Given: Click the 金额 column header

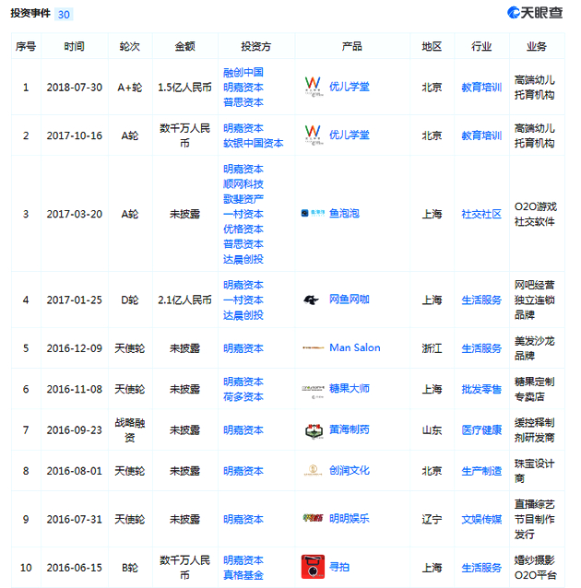Looking at the screenshot, I should (184, 46).
